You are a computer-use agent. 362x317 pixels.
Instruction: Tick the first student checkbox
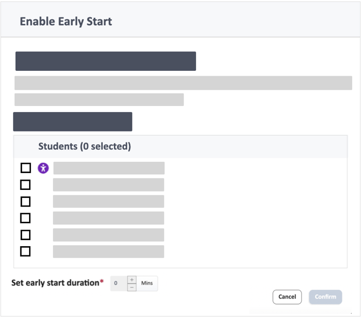tap(25, 168)
